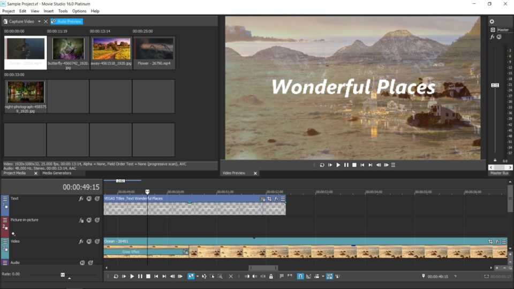Open the Ocean clip event hamburger menu
514x289 pixels.
(x=504, y=241)
